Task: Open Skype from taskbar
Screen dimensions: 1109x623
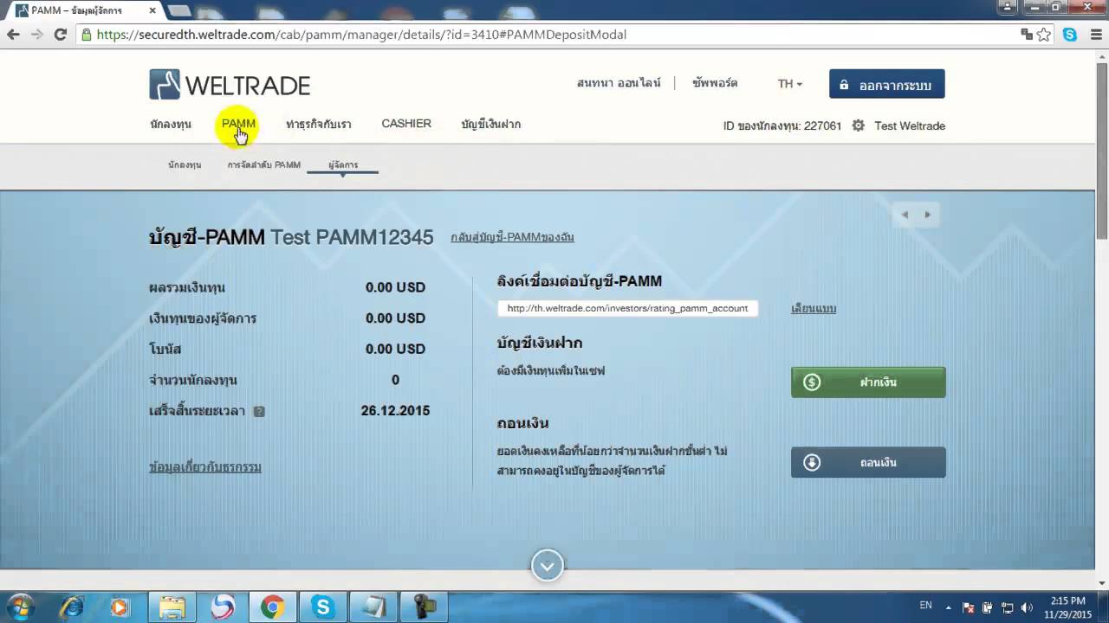Action: (x=323, y=607)
